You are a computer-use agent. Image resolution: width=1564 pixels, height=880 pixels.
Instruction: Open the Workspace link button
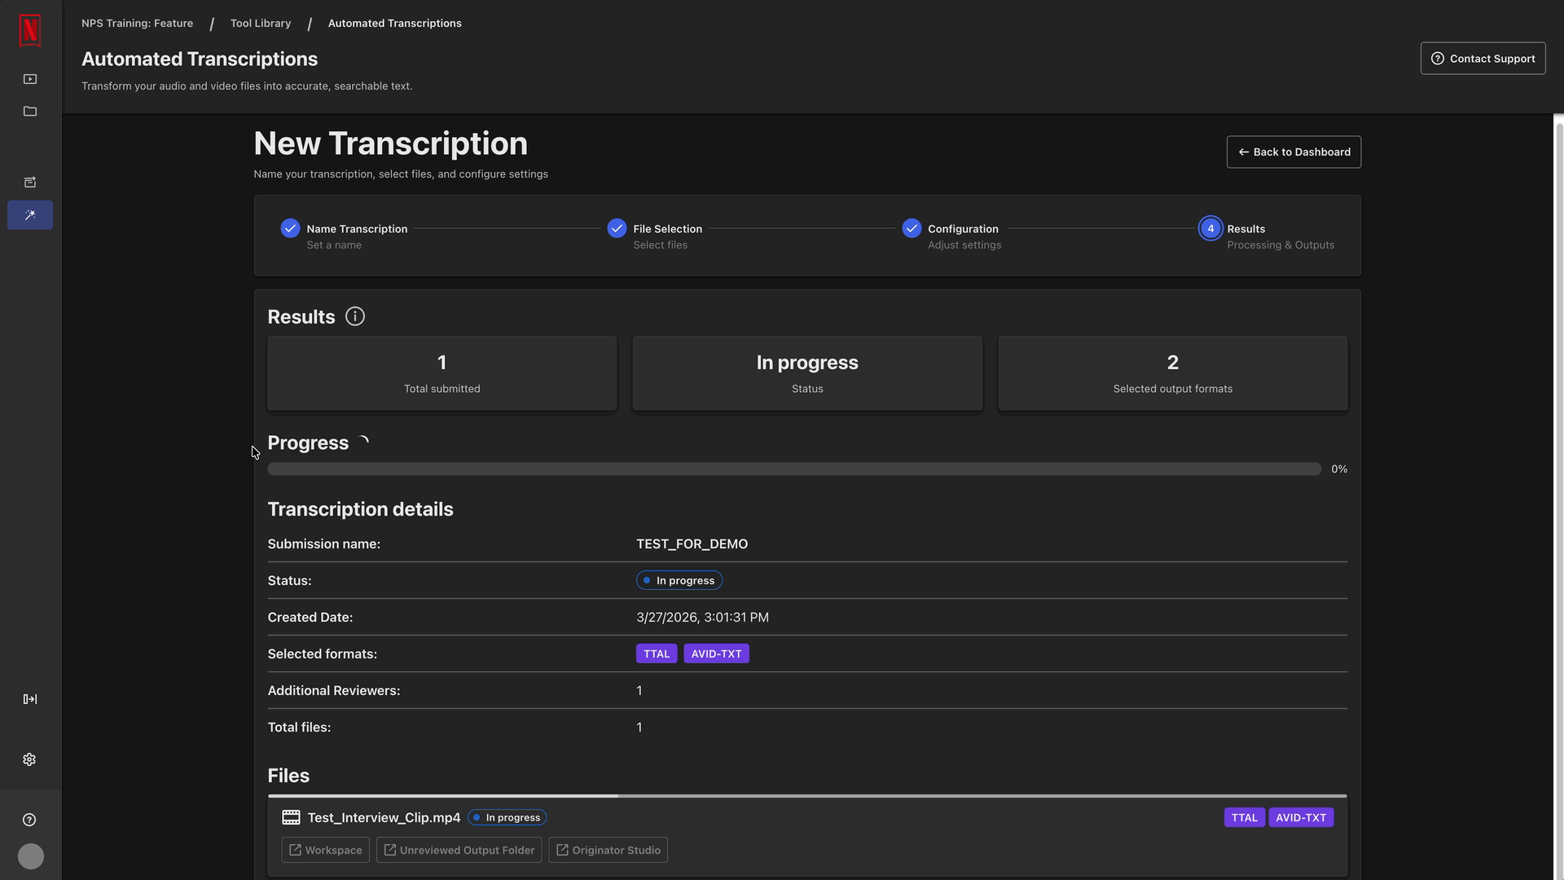[326, 850]
